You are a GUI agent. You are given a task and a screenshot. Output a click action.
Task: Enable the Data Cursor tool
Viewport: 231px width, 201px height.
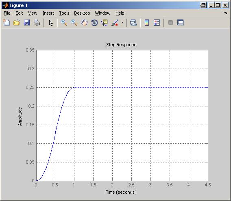point(105,23)
